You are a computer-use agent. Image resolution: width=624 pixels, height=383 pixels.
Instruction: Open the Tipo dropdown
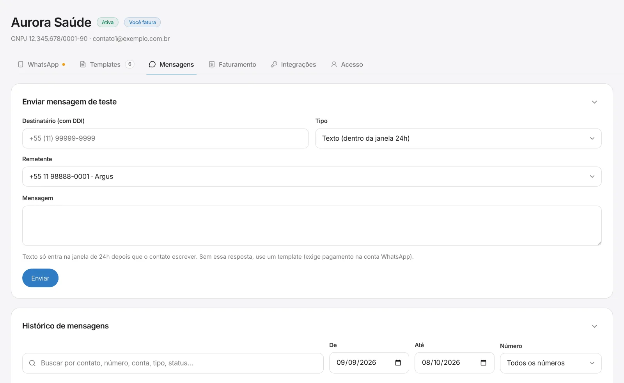pos(458,138)
